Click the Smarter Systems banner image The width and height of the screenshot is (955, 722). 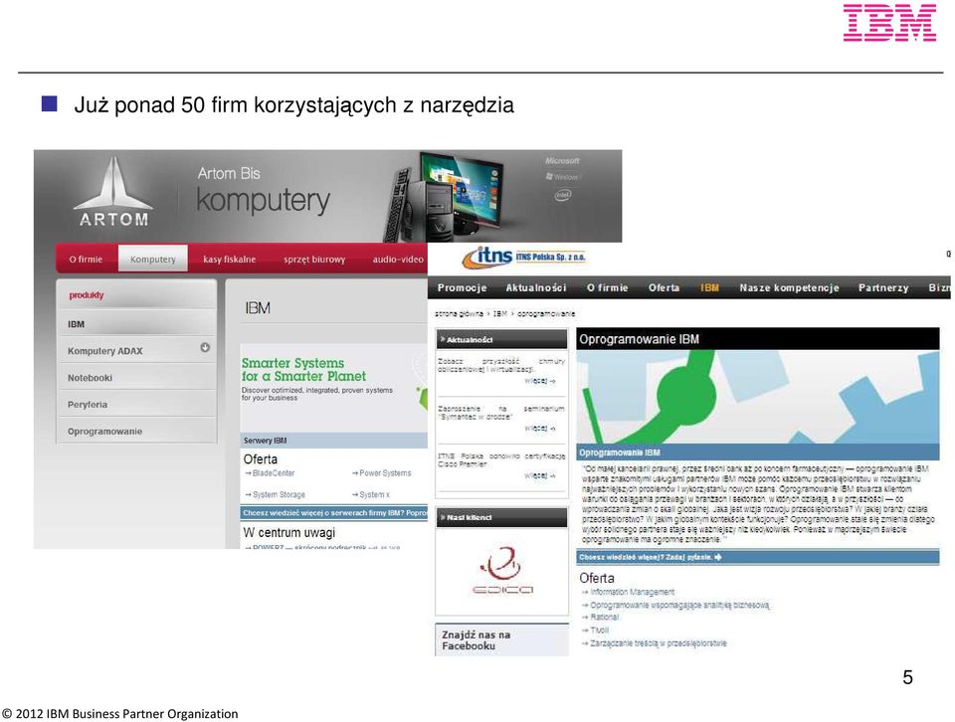(334, 387)
